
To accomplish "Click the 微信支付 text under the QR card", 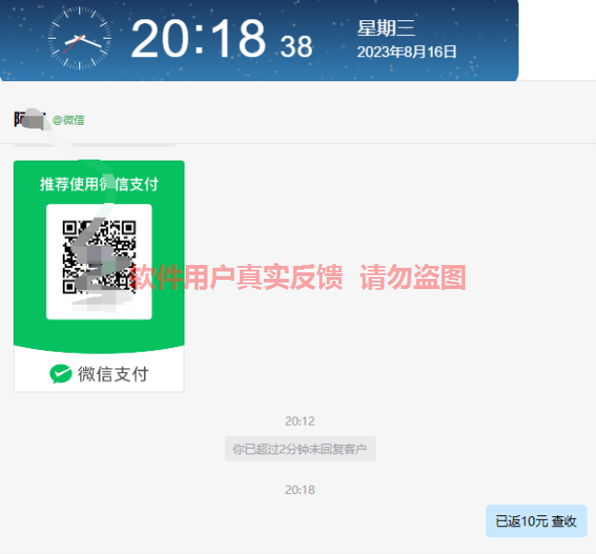I will pyautogui.click(x=113, y=374).
